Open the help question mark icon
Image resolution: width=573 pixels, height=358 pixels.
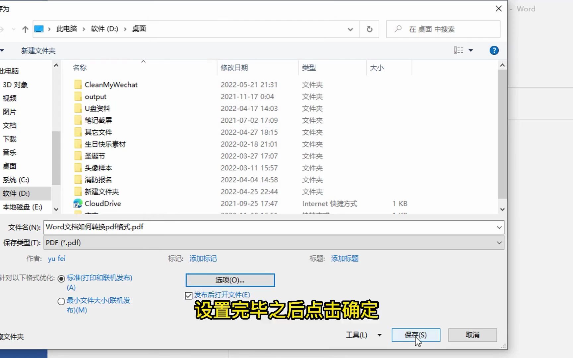coord(494,50)
